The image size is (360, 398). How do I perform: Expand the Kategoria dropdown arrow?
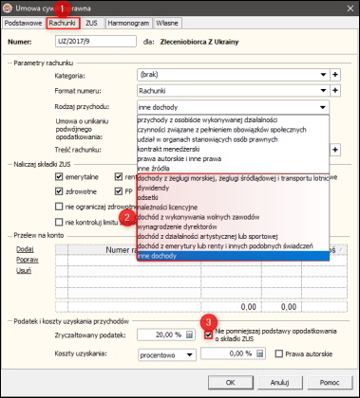click(323, 75)
